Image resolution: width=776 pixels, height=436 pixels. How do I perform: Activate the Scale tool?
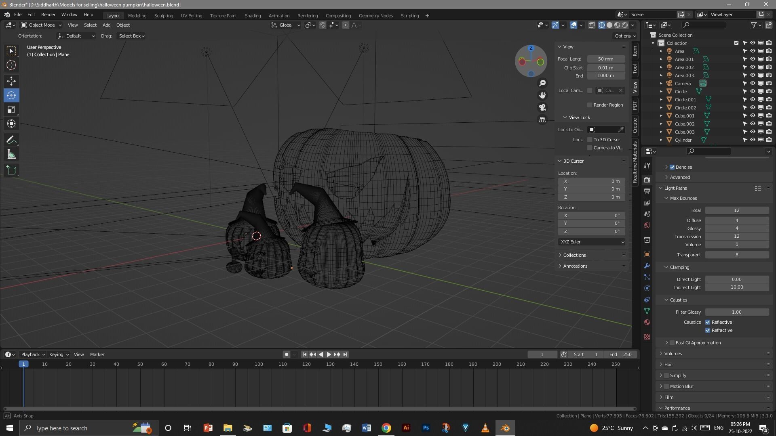pos(11,110)
